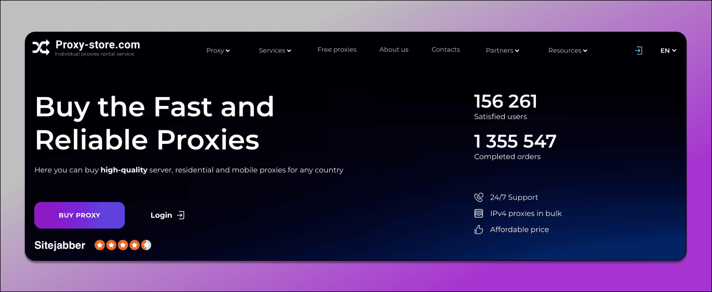Click the 1 355 547 completed orders figure
Image resolution: width=712 pixels, height=292 pixels.
515,141
